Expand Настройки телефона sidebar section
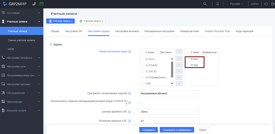Screen dimensions: 275x134 point(21,58)
